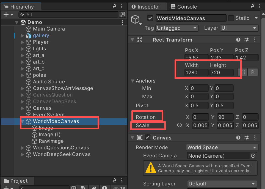The image size is (265, 189).
Task: Expand the lights object in Hierarchy
Action: (22, 49)
